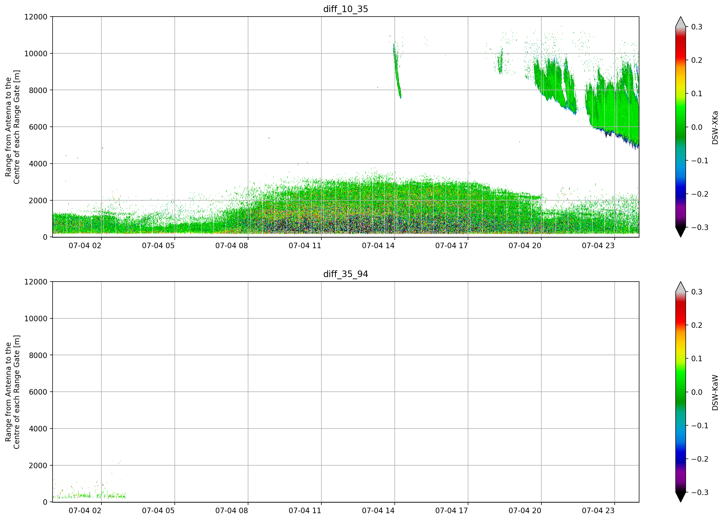Click the y-axis range label of diff_35_94
The height and width of the screenshot is (520, 724).
(12, 392)
